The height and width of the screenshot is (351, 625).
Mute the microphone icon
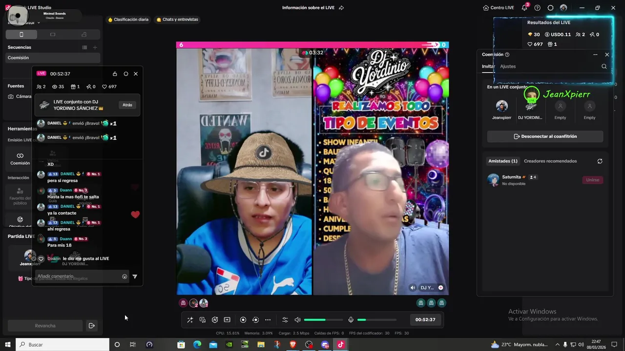(351, 320)
